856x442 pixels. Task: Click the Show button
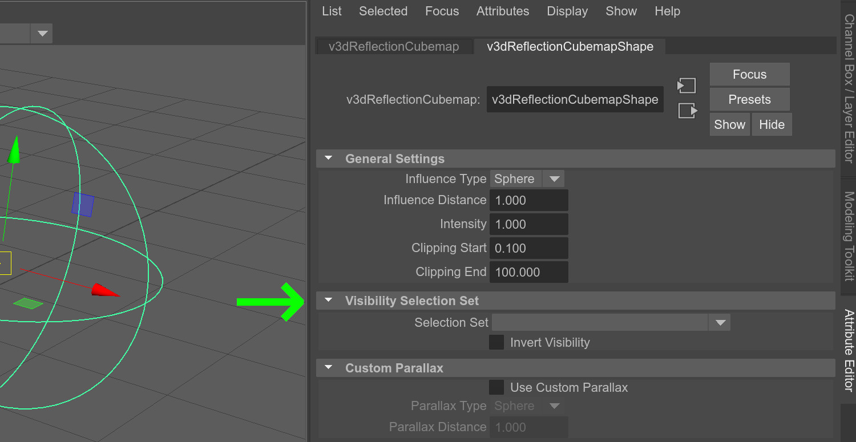click(x=730, y=124)
